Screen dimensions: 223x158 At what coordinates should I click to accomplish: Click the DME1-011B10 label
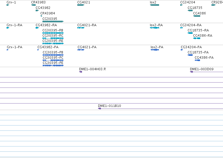(110, 106)
